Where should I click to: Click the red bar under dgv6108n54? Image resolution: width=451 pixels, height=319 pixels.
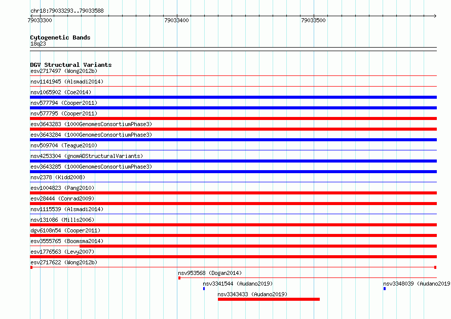pyautogui.click(x=233, y=235)
